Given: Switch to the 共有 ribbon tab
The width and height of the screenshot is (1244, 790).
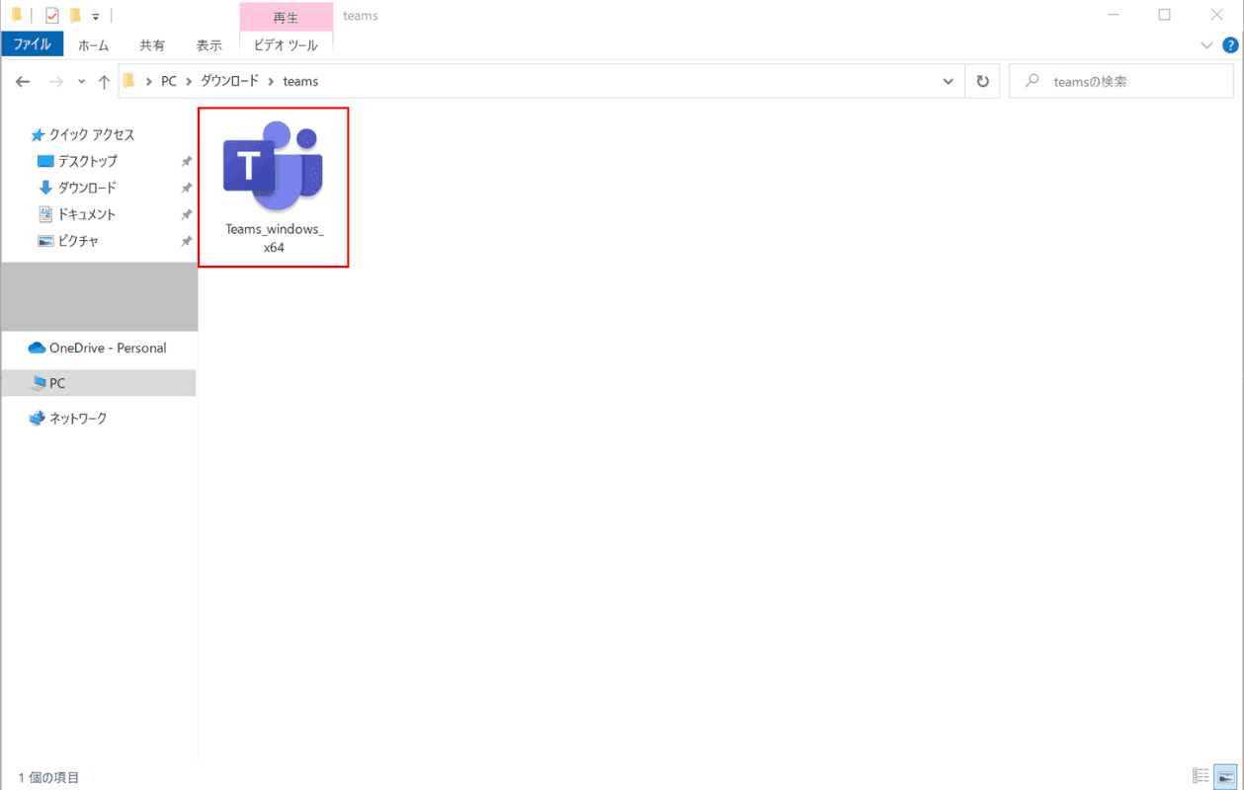Looking at the screenshot, I should (152, 45).
